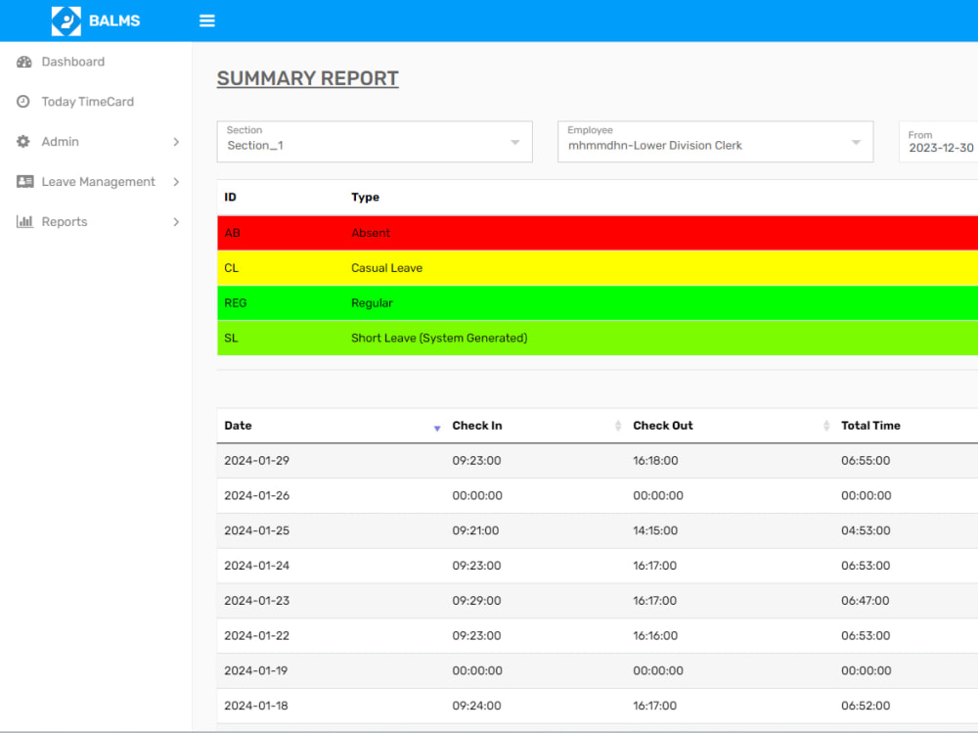Expand Reports submenu chevron

click(176, 221)
